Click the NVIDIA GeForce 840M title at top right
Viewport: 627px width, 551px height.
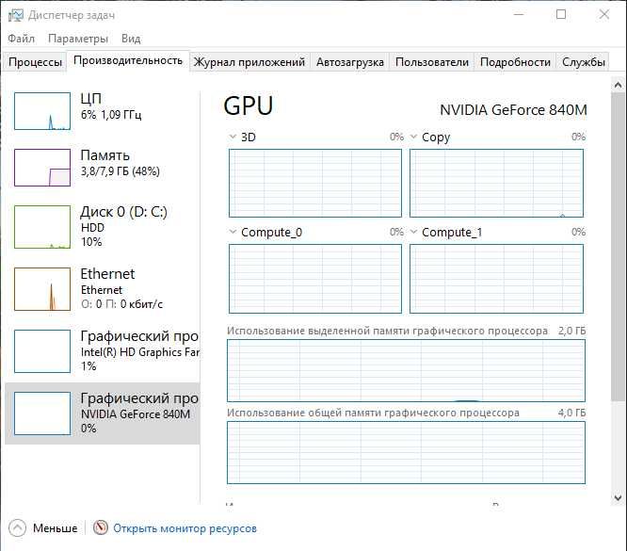click(x=513, y=109)
